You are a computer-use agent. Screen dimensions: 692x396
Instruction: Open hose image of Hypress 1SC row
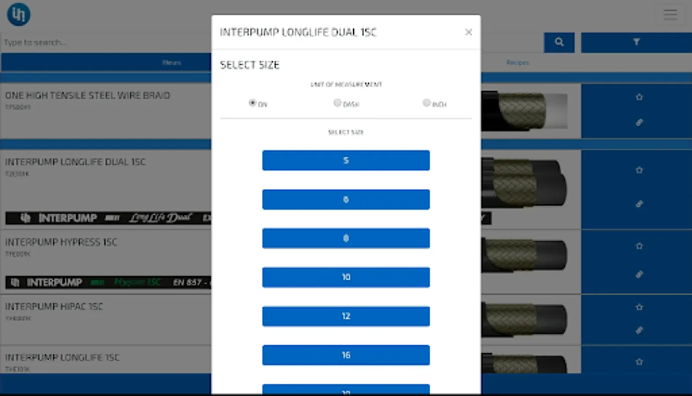coord(524,255)
